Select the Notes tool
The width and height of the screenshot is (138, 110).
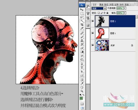[82, 80]
